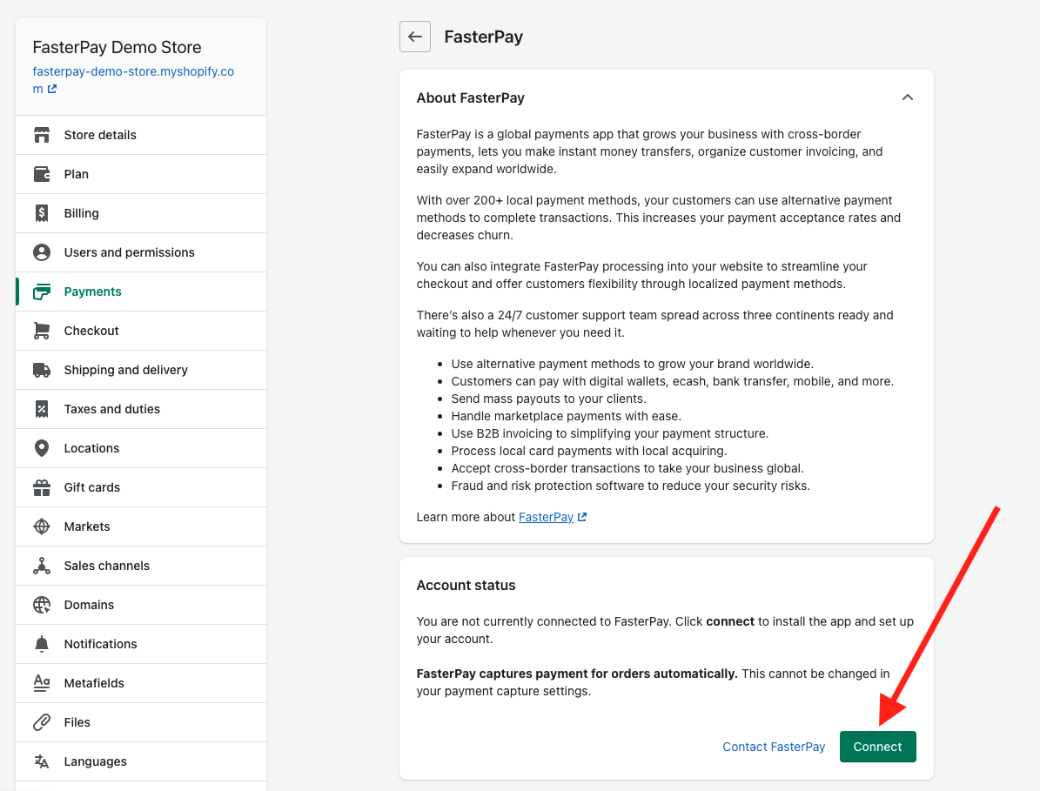
Task: Open Domains settings
Action: [x=141, y=605]
